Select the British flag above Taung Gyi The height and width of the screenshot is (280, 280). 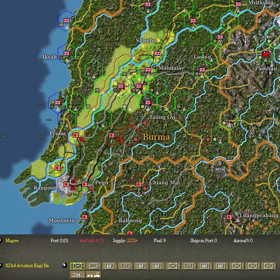148,103
